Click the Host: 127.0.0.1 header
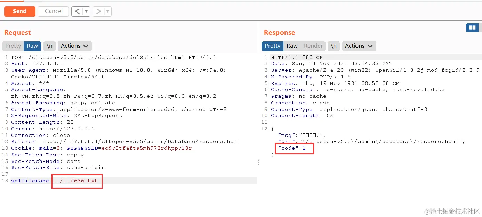The width and height of the screenshot is (482, 217). pyautogui.click(x=37, y=64)
